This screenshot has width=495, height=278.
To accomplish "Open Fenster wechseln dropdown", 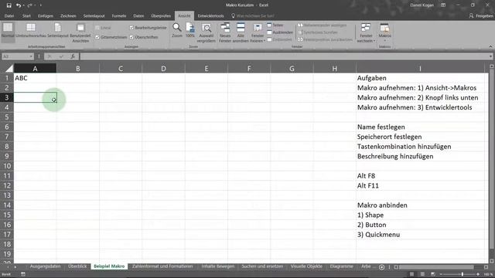I will pos(366,32).
